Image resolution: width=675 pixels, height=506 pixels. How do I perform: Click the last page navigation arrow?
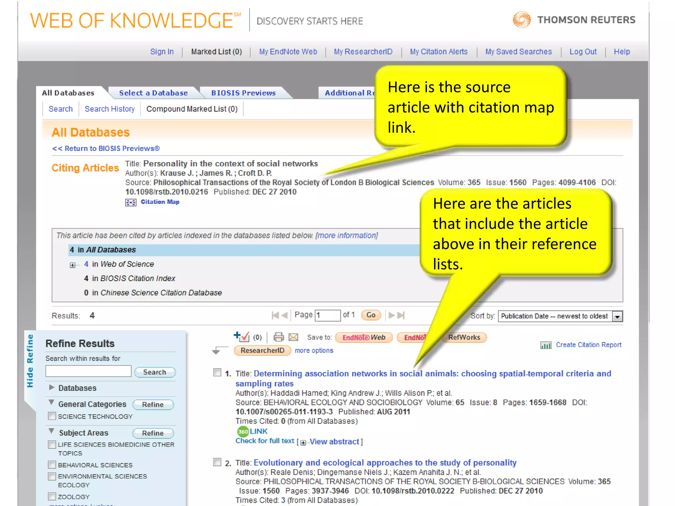401,315
